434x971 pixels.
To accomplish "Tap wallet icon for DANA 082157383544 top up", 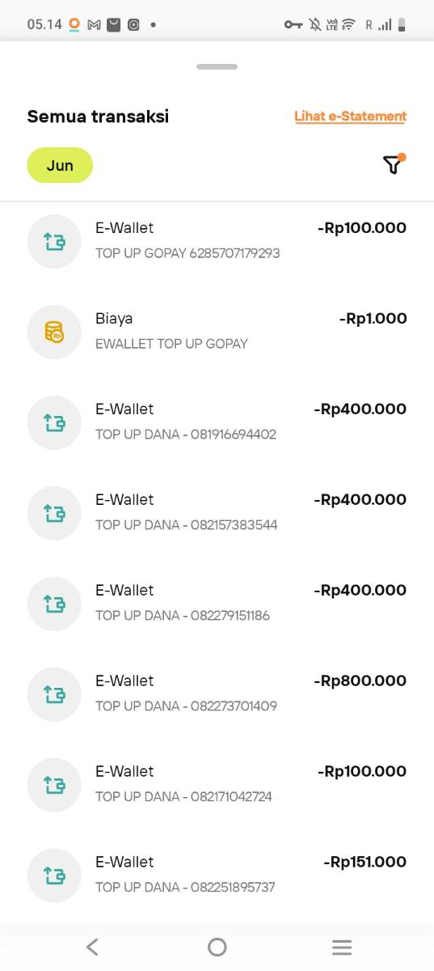I will coord(55,513).
